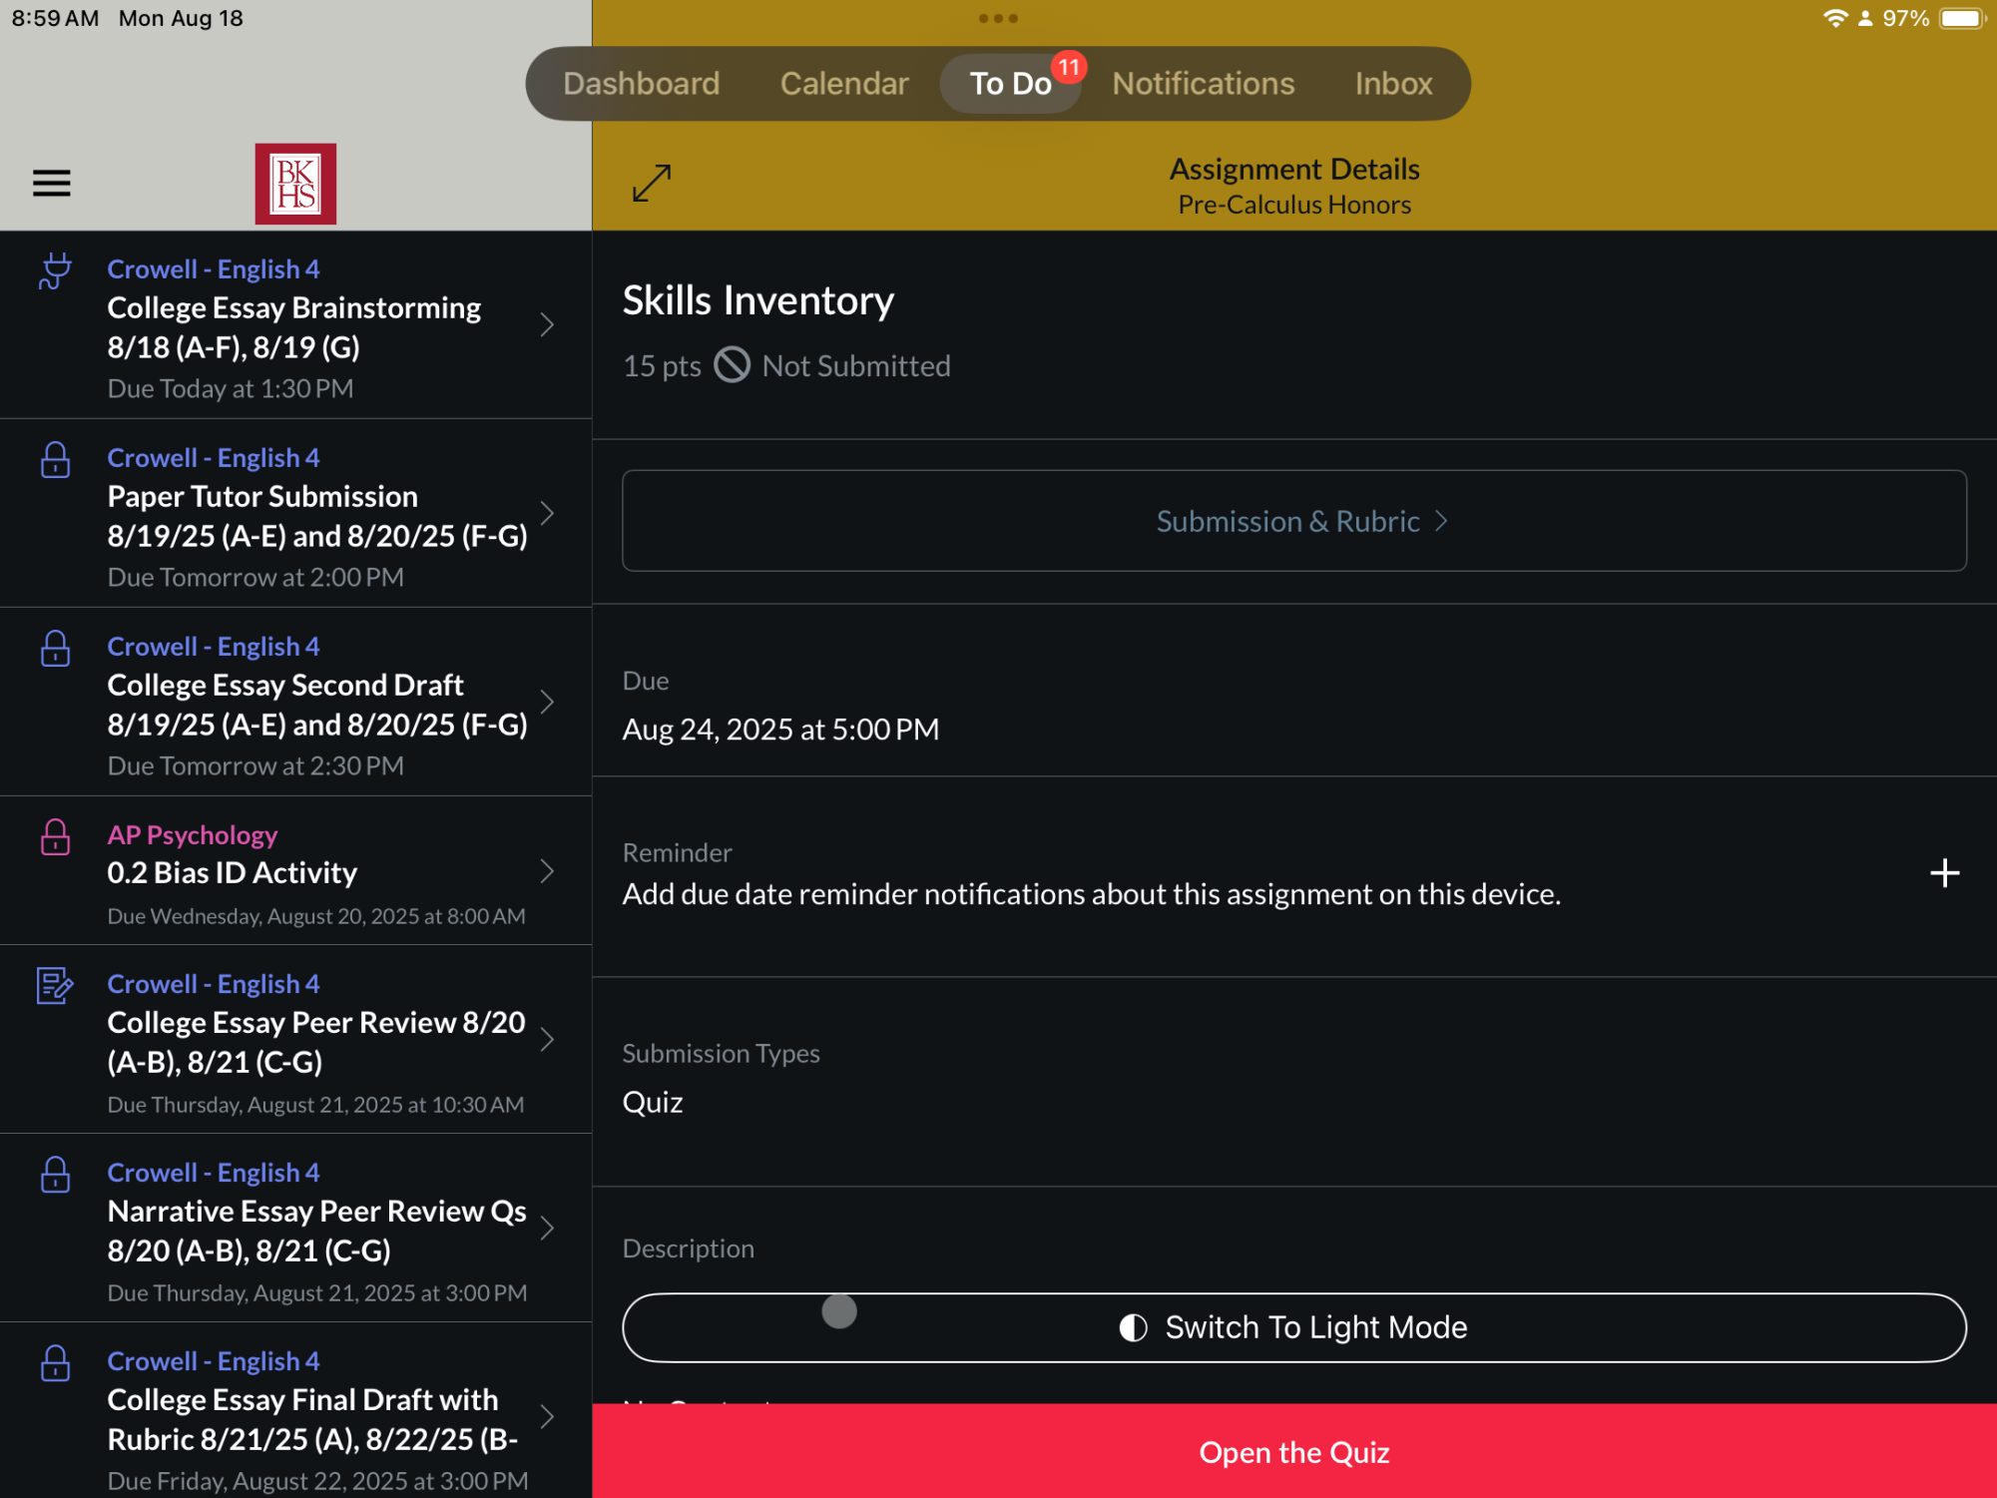The image size is (1997, 1498).
Task: Click the pink lock icon beside AP Psychology
Action: [x=56, y=837]
